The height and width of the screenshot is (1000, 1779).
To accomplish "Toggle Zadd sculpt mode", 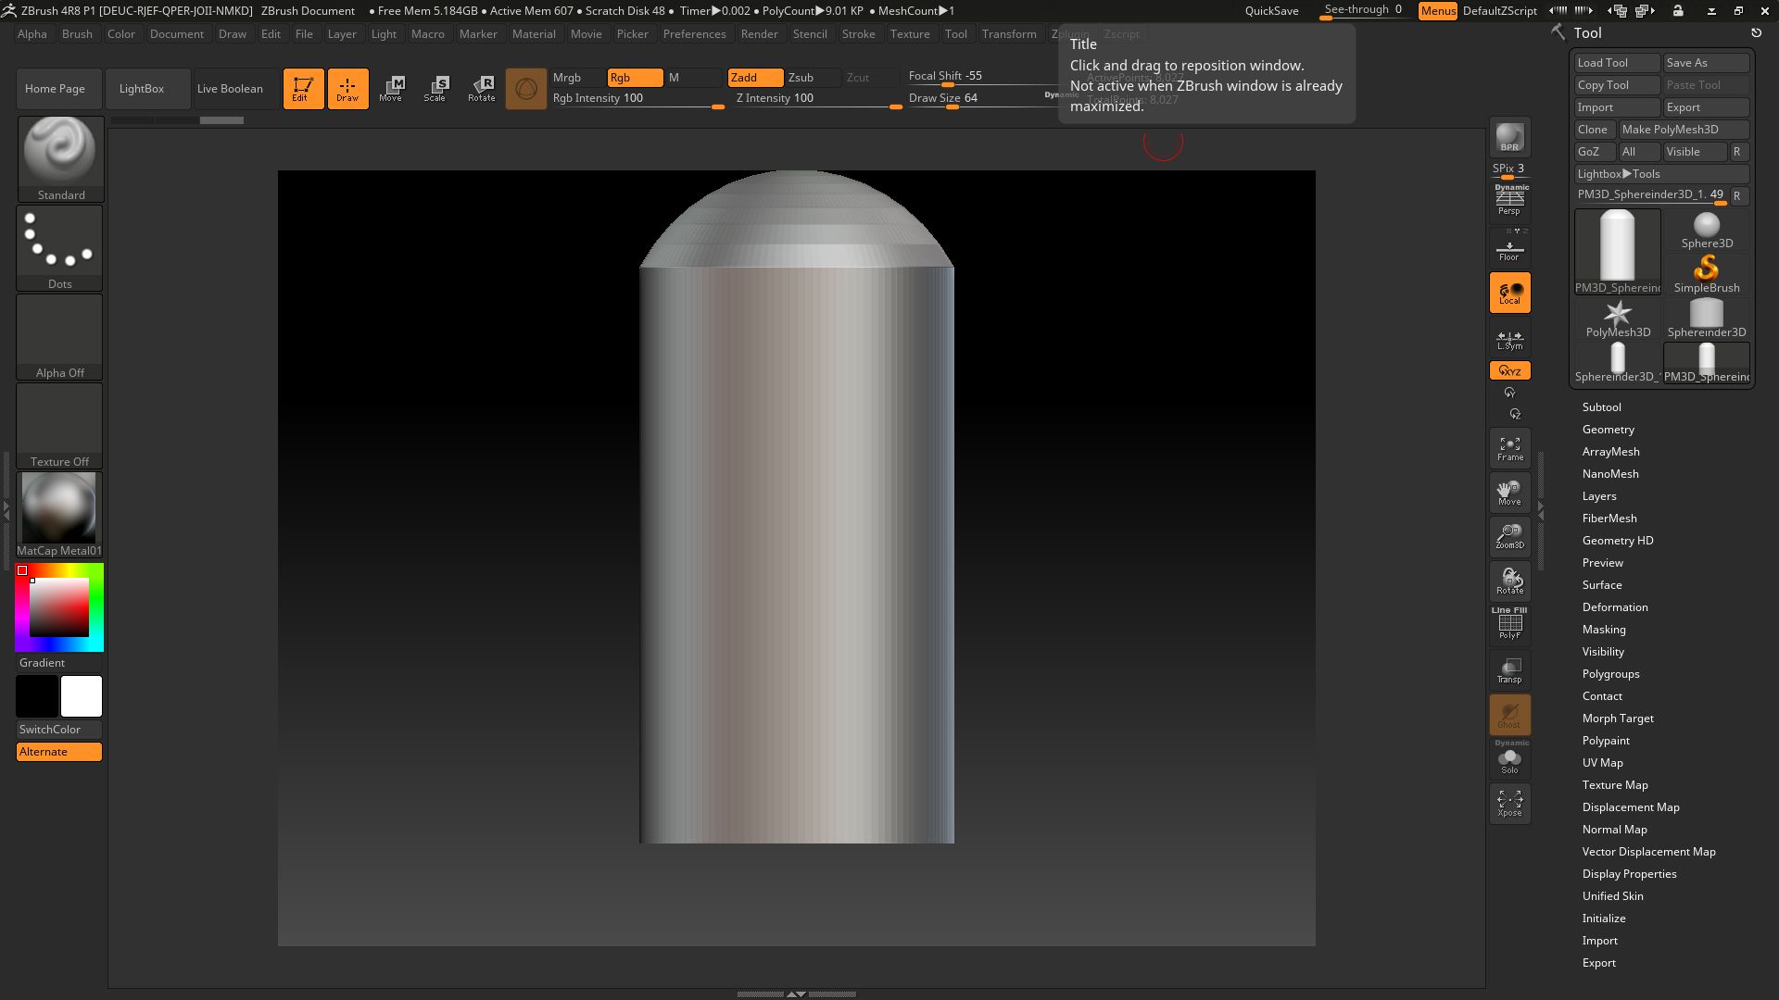I will 755,78.
